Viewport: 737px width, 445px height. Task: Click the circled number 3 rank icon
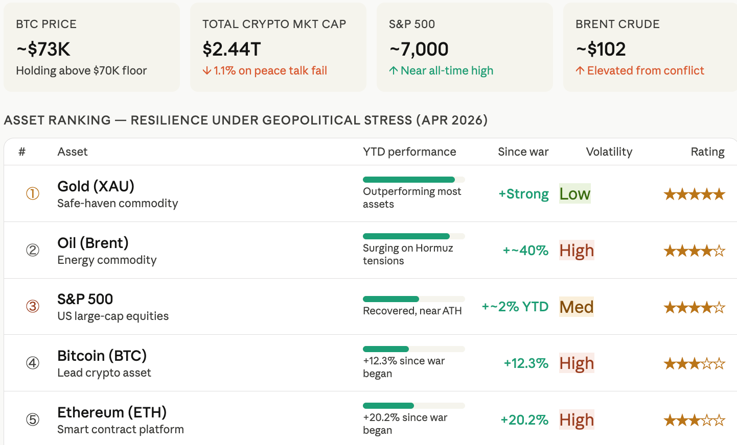(33, 306)
